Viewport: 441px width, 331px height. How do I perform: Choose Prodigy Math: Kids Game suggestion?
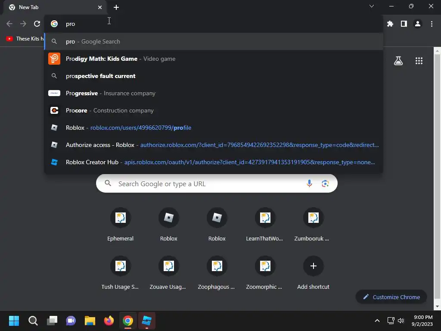pos(214,59)
